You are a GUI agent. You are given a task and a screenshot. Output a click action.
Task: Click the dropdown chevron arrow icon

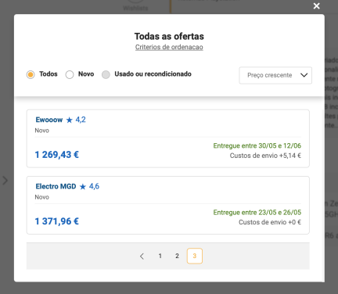point(304,75)
